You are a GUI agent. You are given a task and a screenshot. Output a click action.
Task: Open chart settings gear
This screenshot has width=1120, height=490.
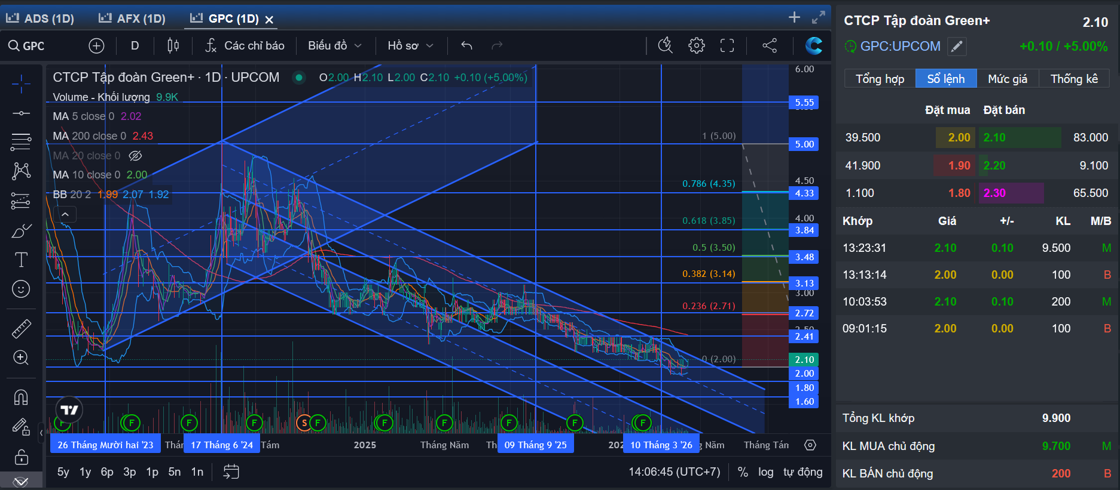(697, 46)
